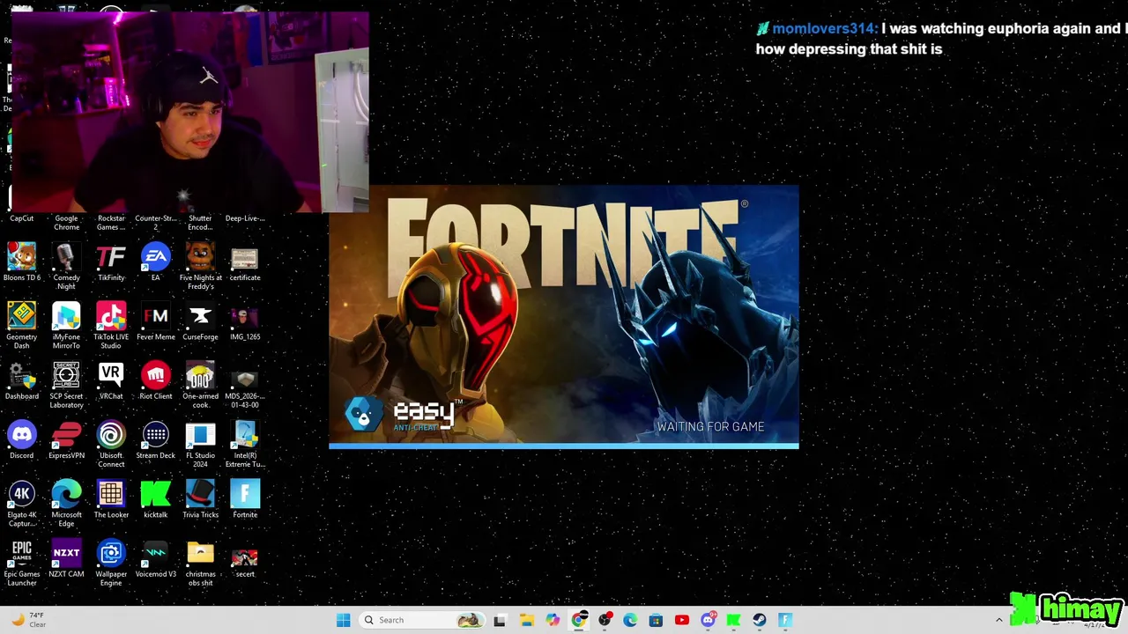Open FL Studio 2024 desktop icon
1128x634 pixels.
pos(200,444)
